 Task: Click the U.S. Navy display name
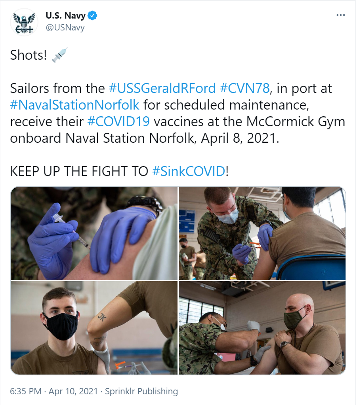(65, 15)
